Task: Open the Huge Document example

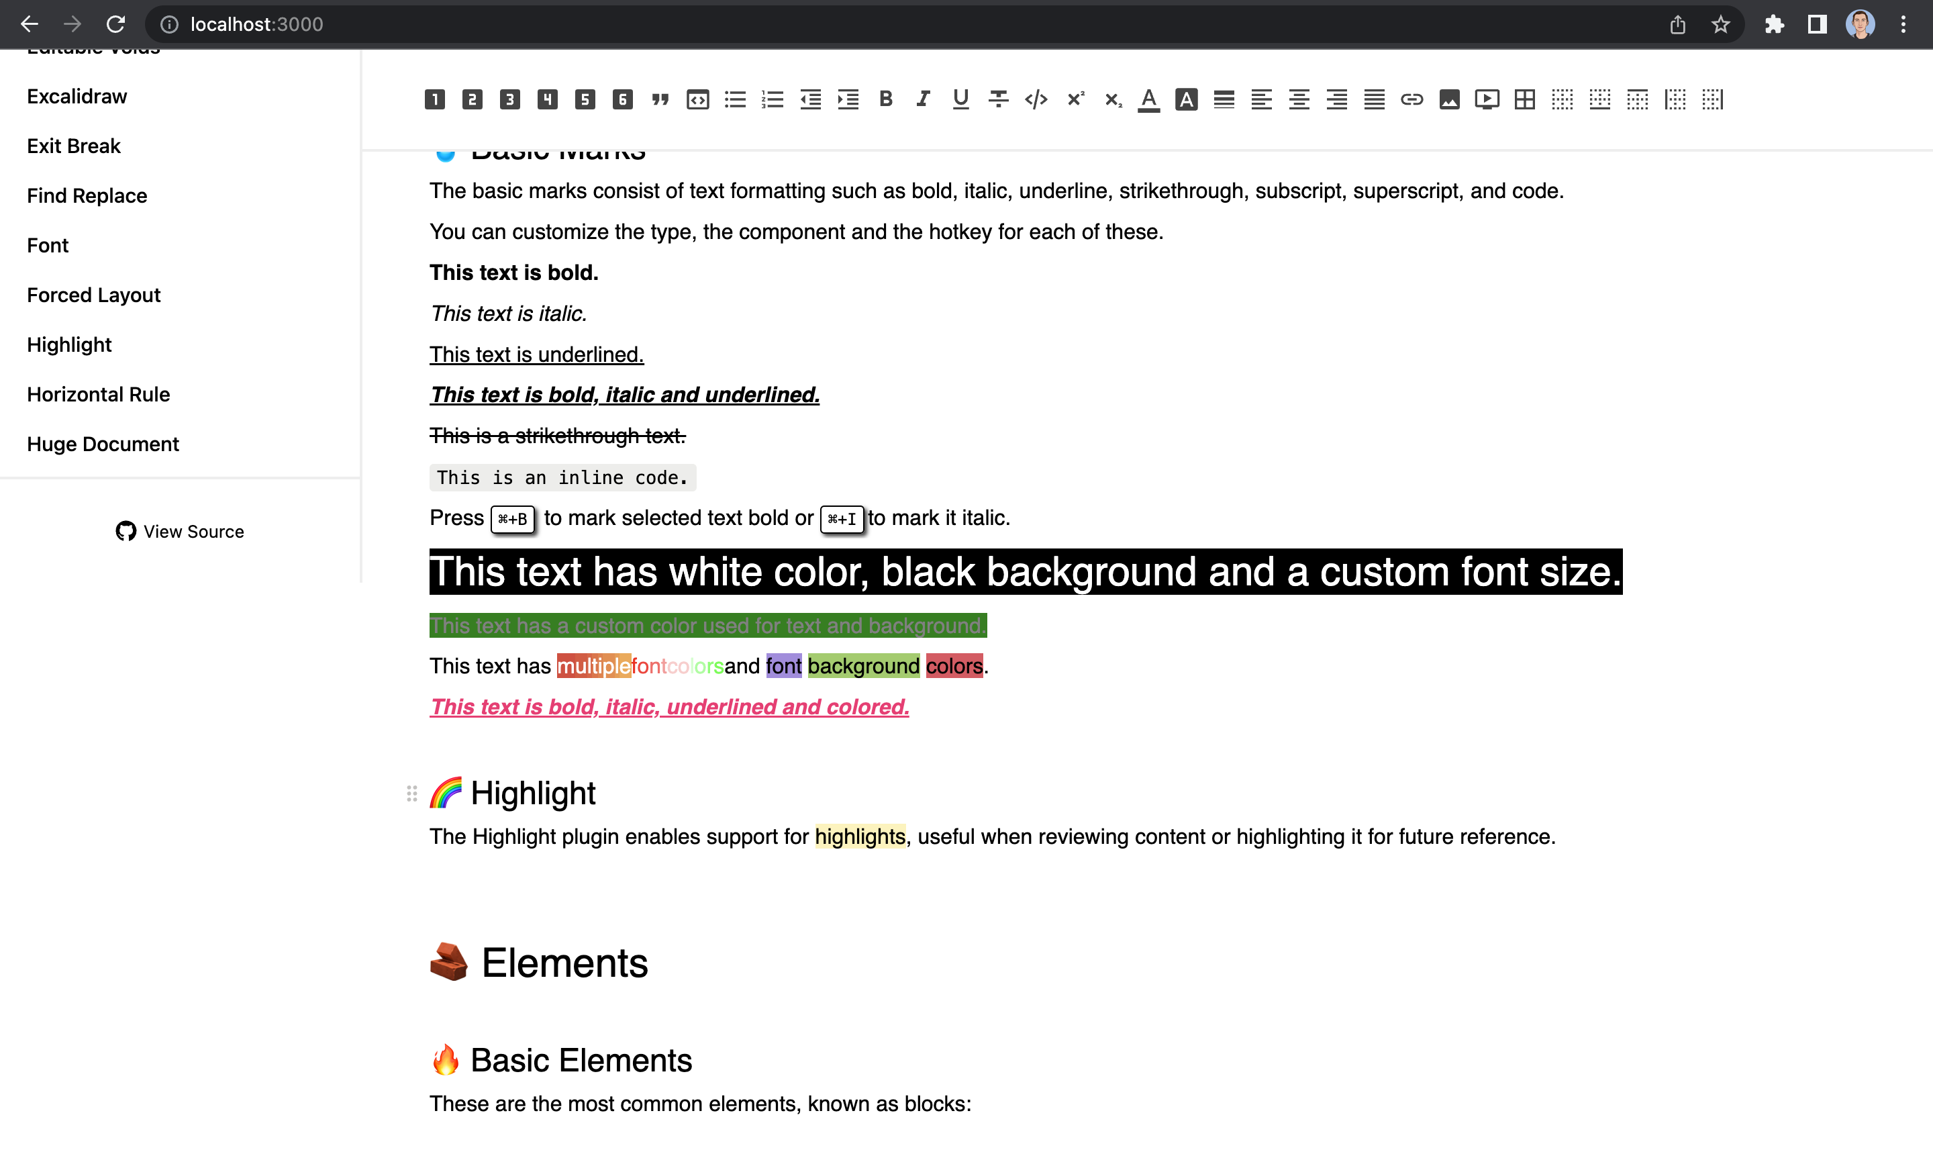Action: pos(103,443)
